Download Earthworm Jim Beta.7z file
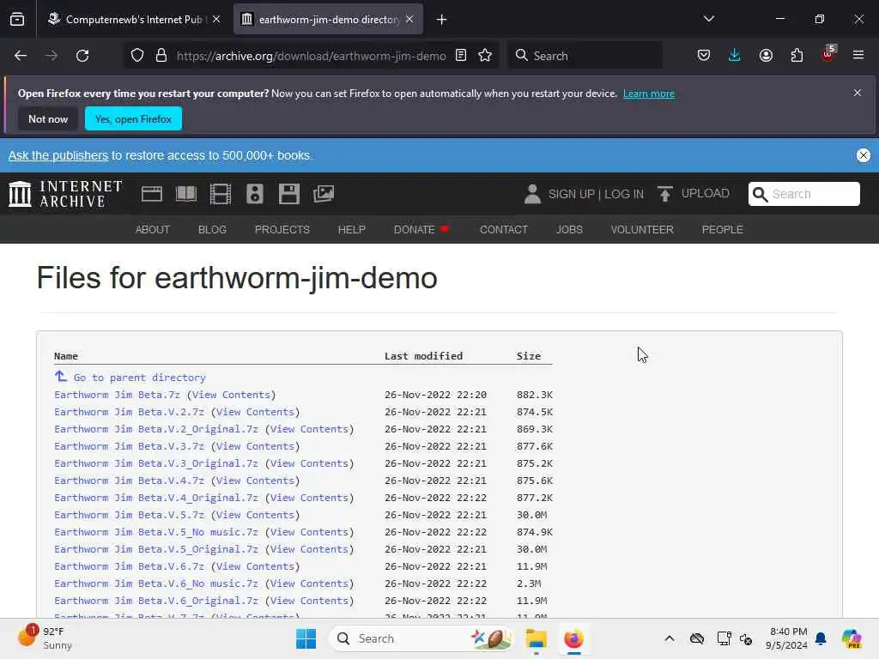 click(117, 395)
